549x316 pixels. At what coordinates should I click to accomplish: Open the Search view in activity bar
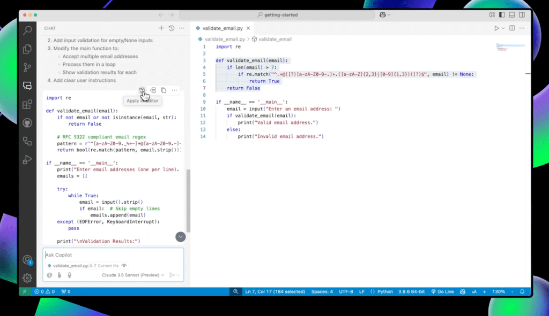pyautogui.click(x=27, y=30)
